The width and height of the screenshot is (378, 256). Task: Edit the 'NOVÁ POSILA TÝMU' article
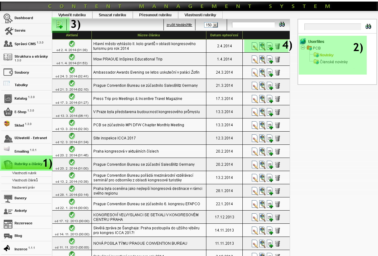(x=255, y=243)
